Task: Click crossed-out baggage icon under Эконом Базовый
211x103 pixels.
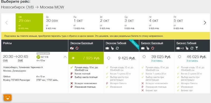Action: click(x=72, y=48)
